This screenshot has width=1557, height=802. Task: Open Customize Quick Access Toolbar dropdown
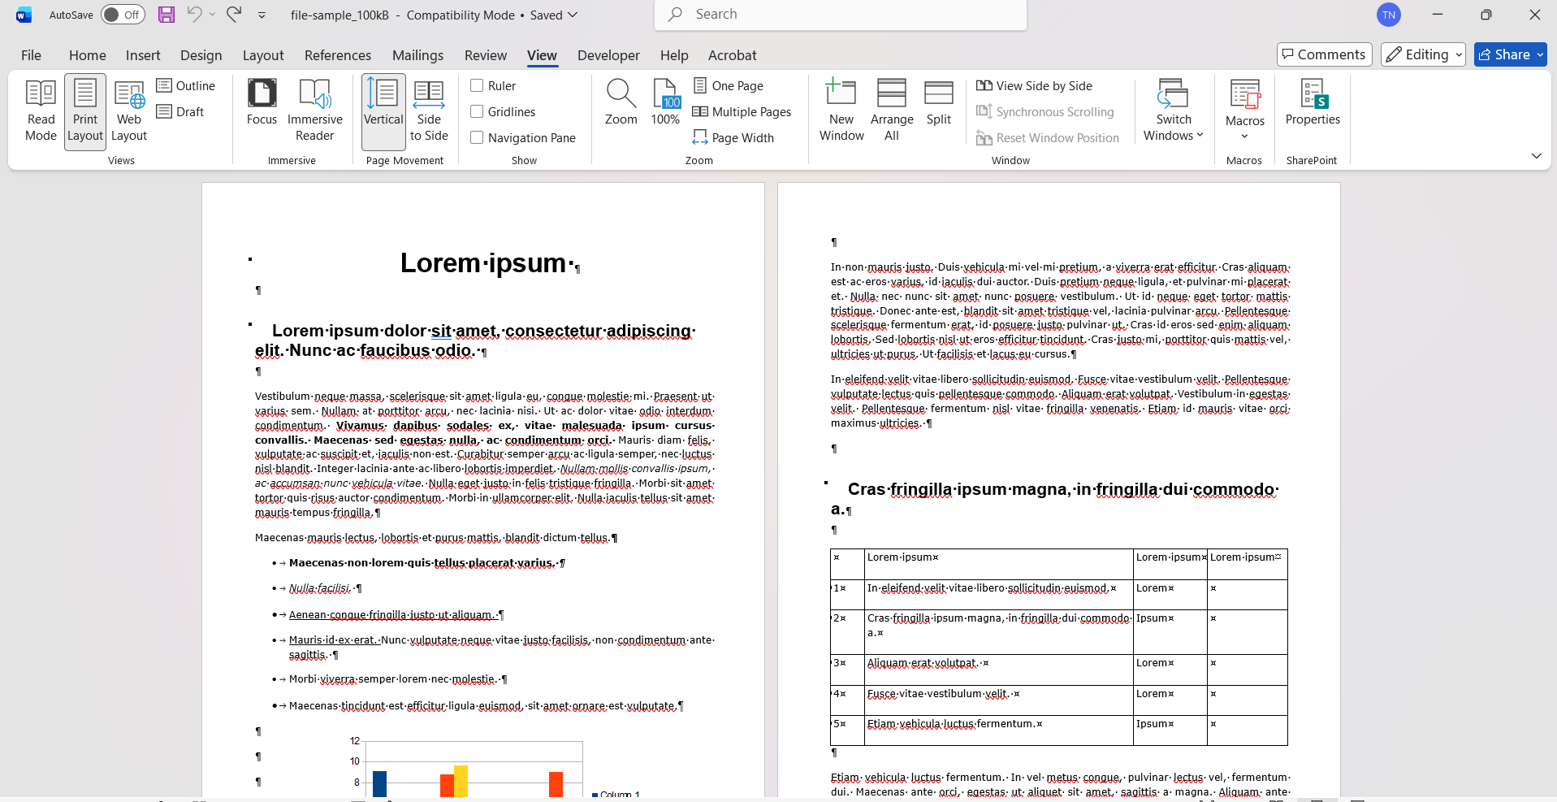(262, 15)
